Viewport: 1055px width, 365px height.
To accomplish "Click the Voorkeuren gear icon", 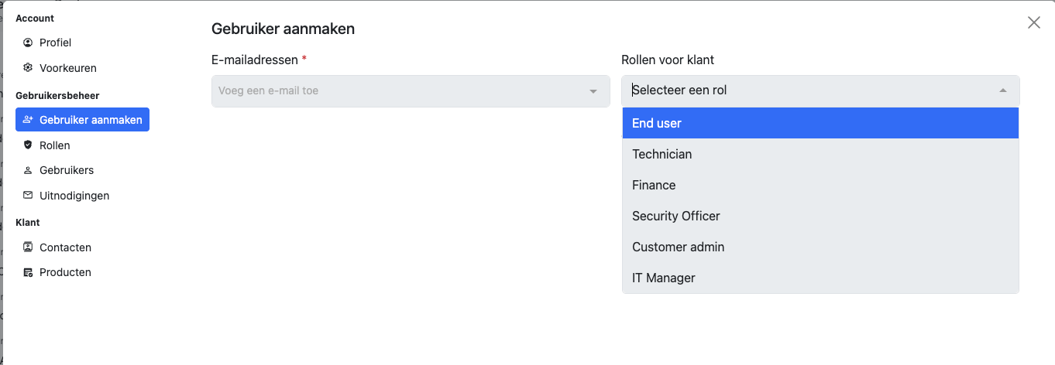I will 28,68.
